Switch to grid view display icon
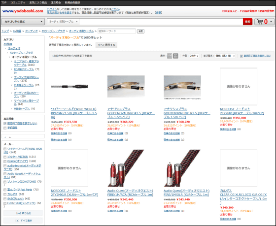Image resolution: width=276 pixels, height=226 pixels. (175, 56)
